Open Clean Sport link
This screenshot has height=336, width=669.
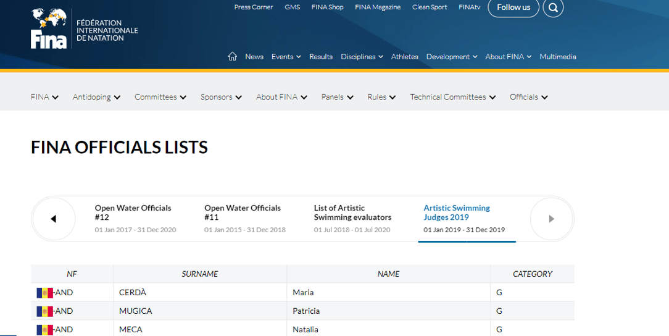[x=430, y=7]
